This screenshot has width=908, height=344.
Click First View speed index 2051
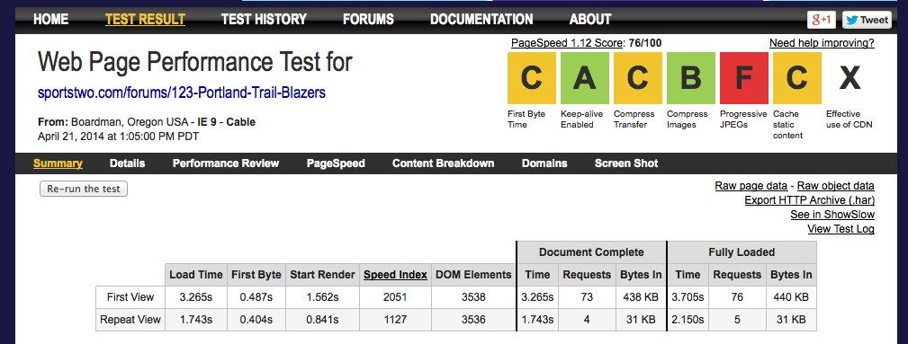pos(395,297)
